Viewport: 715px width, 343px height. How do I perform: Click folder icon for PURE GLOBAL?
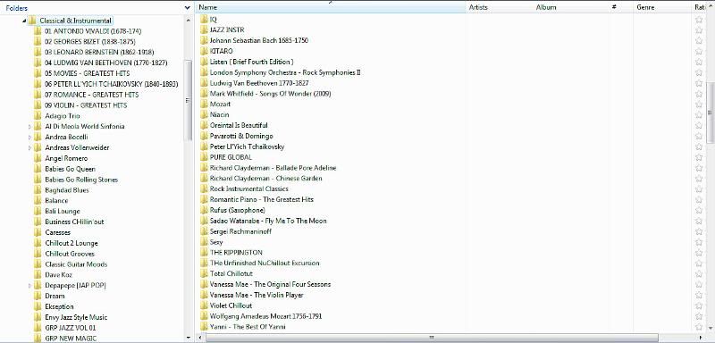(x=204, y=157)
